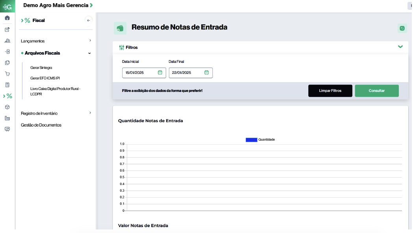
Task: Click green refresh icon beside page title
Action: click(x=402, y=28)
